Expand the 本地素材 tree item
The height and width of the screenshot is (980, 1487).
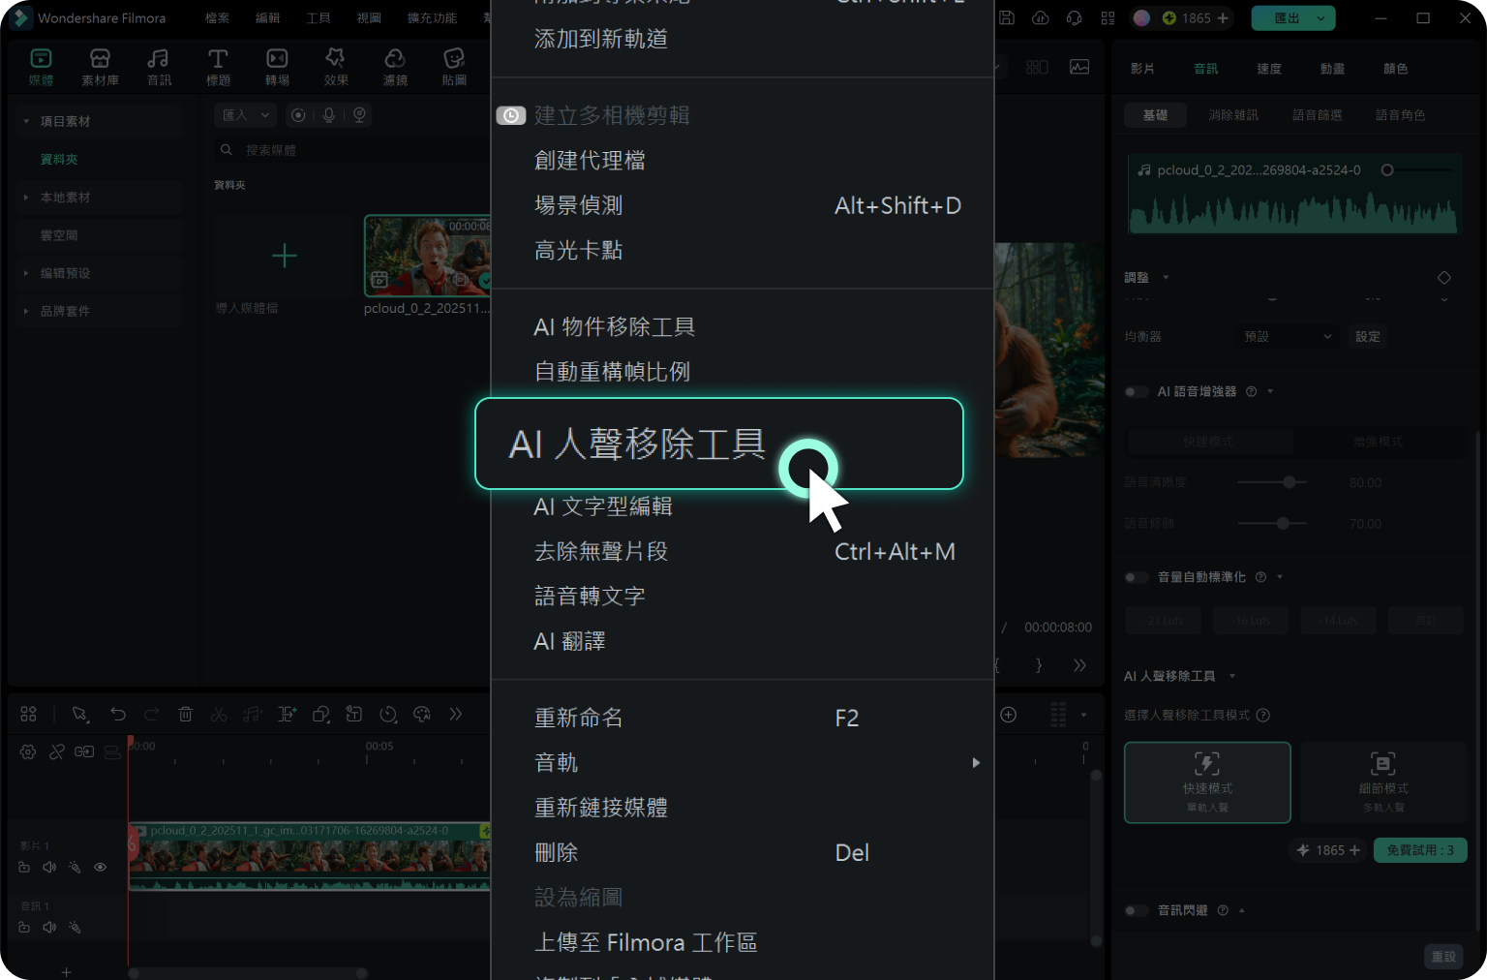click(x=26, y=198)
